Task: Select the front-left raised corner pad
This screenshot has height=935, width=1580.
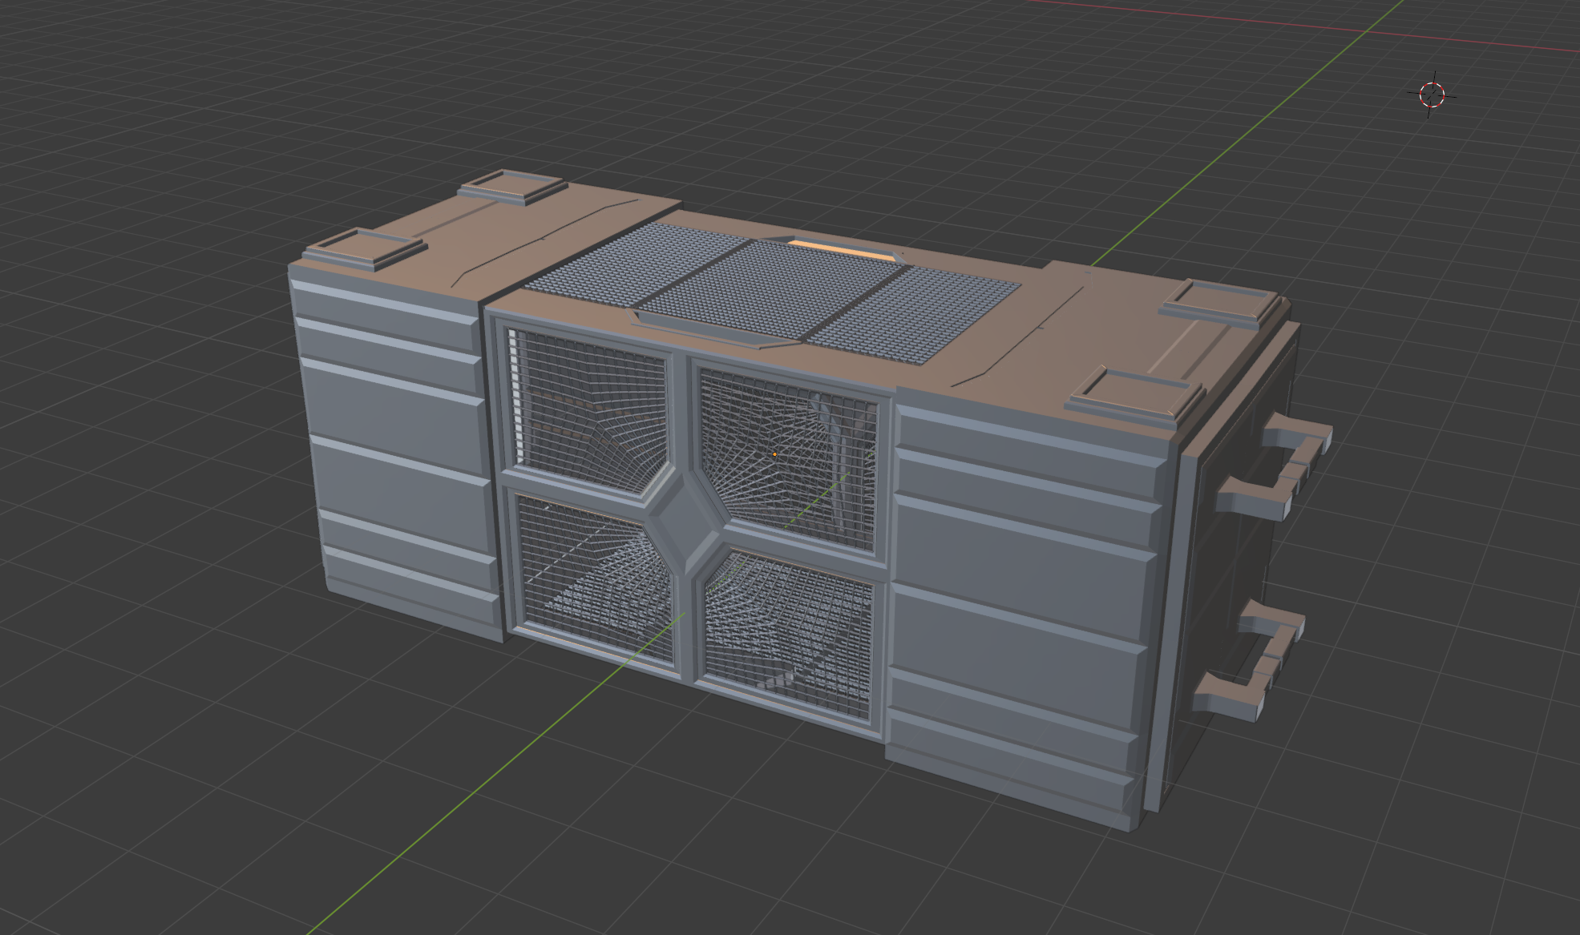Action: pyautogui.click(x=365, y=248)
